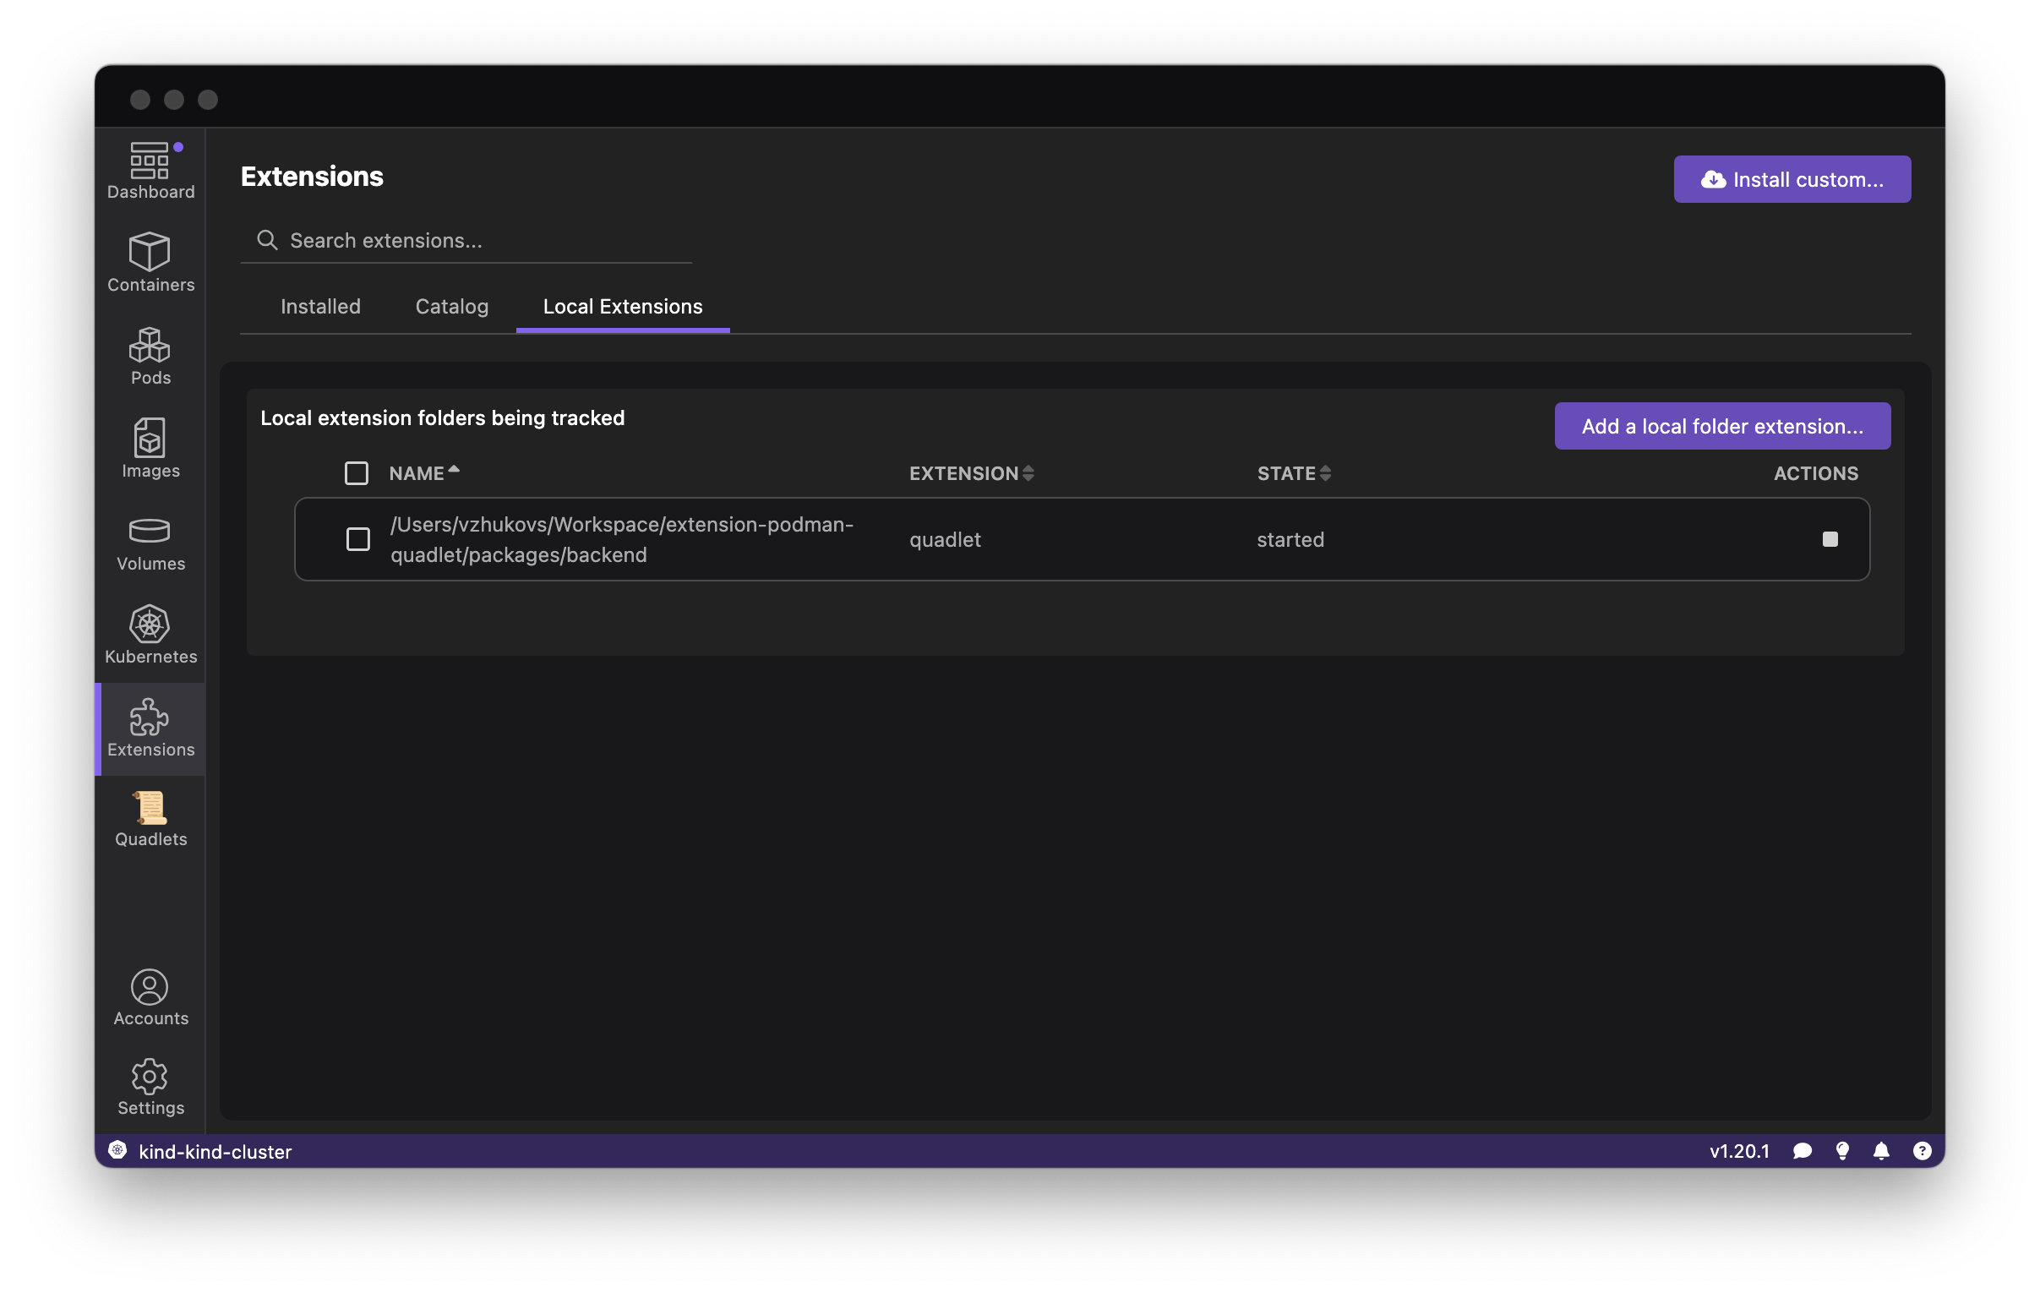Open the Quadlets extension page

pos(150,818)
